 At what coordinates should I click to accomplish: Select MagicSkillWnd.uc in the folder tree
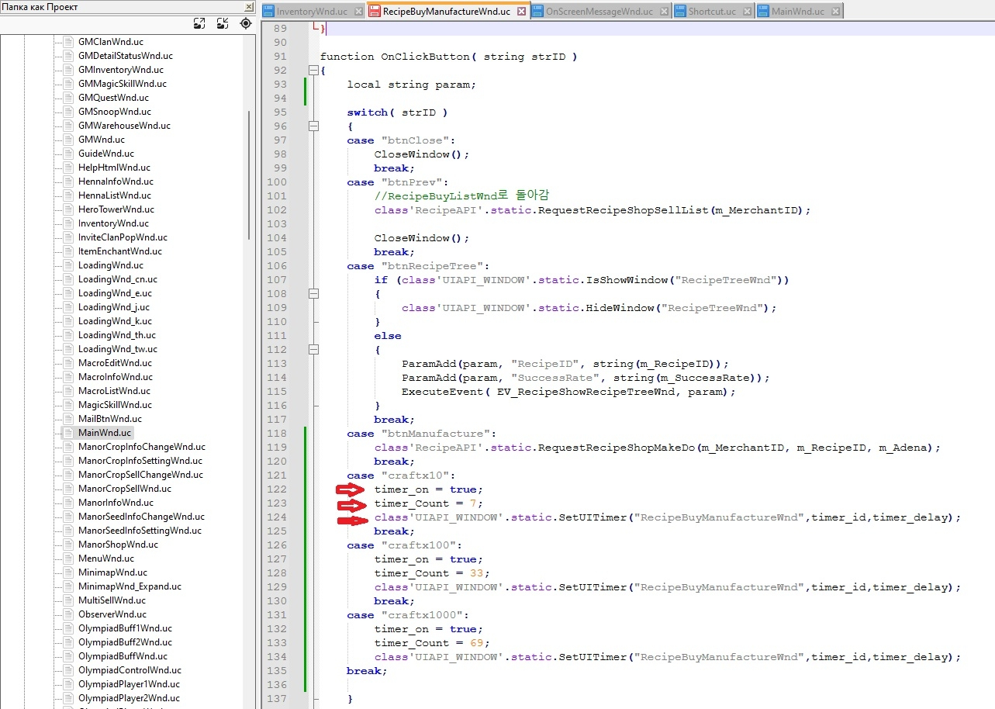115,405
